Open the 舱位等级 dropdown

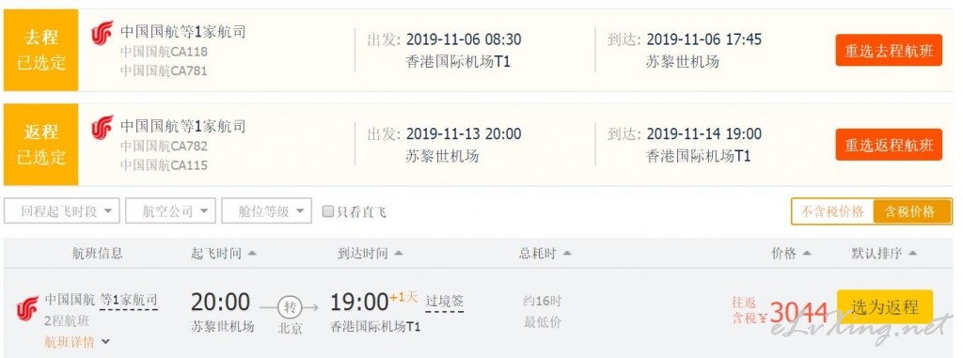266,211
